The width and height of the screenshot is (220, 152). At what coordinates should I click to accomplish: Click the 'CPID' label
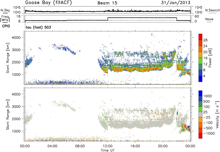[x=6, y=26]
